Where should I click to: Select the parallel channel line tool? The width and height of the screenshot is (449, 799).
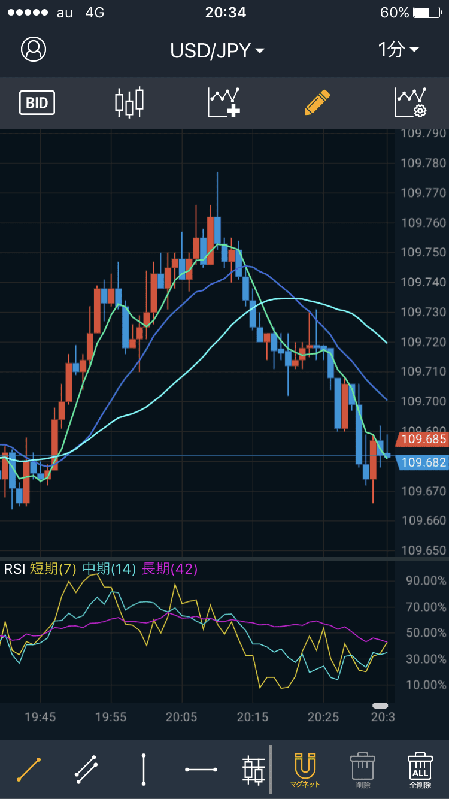point(86,770)
